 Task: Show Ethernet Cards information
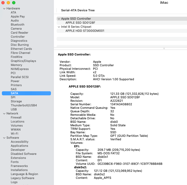click(x=21, y=49)
